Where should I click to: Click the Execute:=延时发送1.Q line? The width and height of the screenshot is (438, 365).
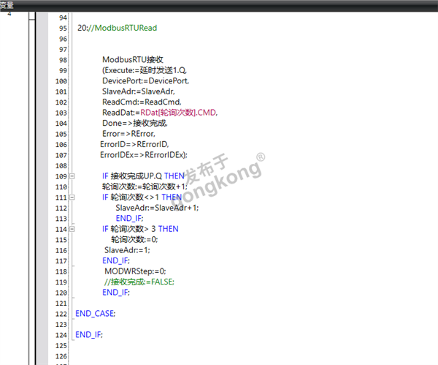pos(146,70)
